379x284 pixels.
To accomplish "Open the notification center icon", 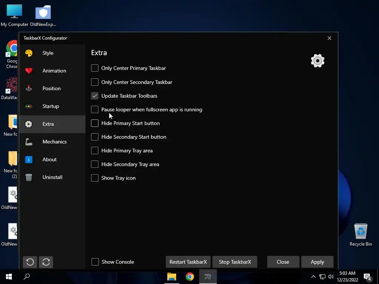I will pos(367,277).
